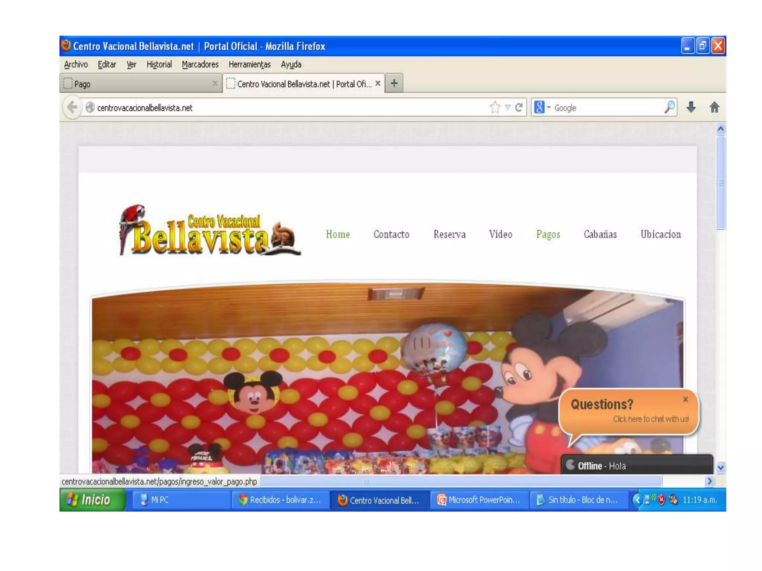The height and width of the screenshot is (571, 762).
Task: Click the search magnifier icon
Action: [x=669, y=107]
